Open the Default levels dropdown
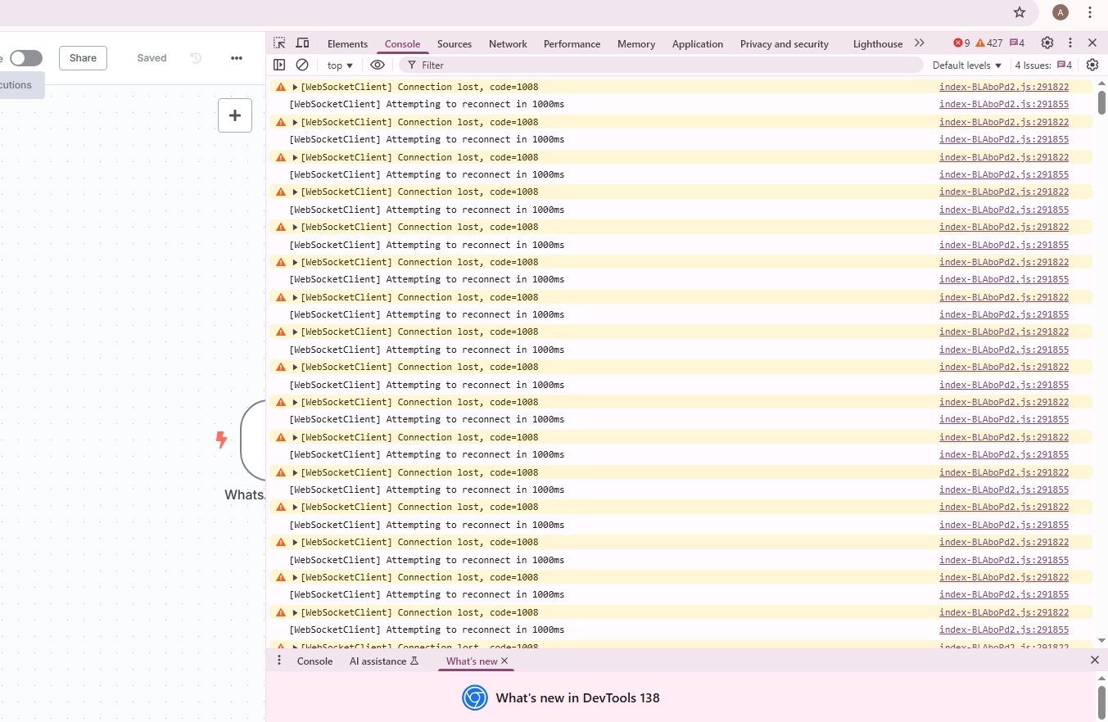Screen dimensions: 1108x722 (967, 65)
